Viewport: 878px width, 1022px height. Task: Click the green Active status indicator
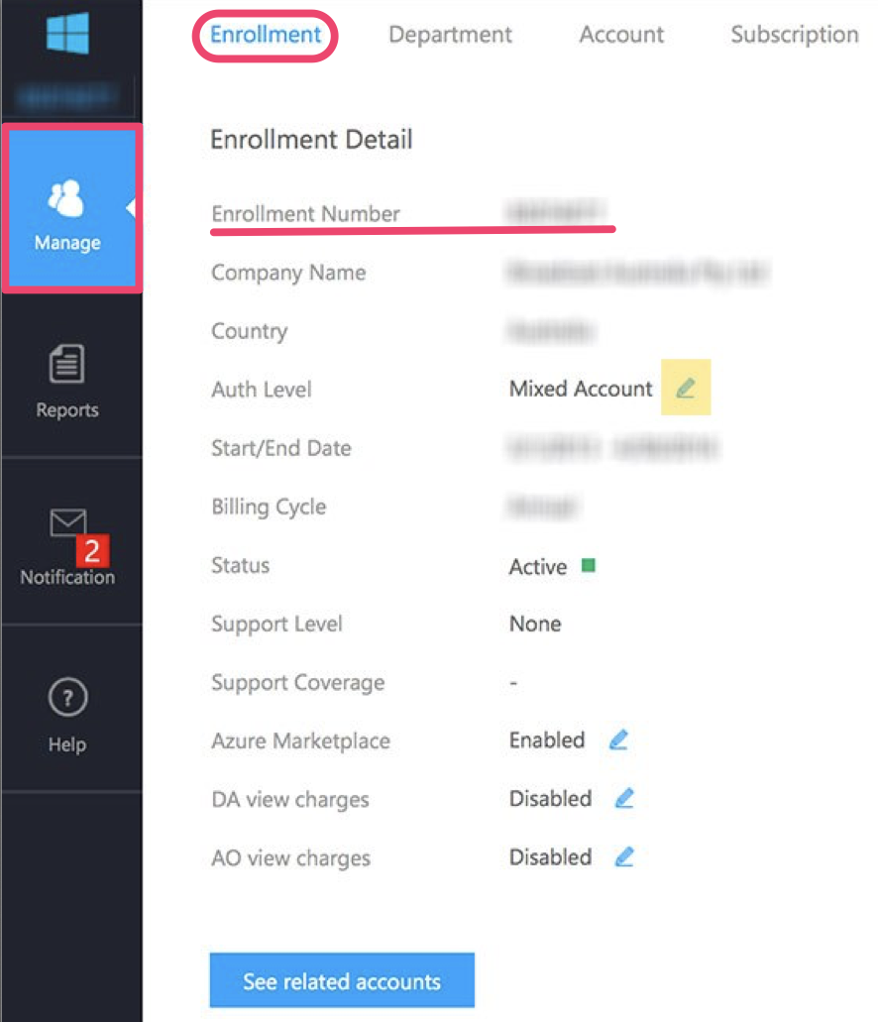click(x=588, y=566)
